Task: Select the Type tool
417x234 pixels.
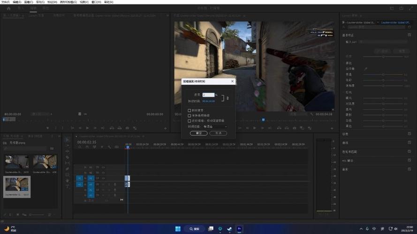Action: point(67,187)
